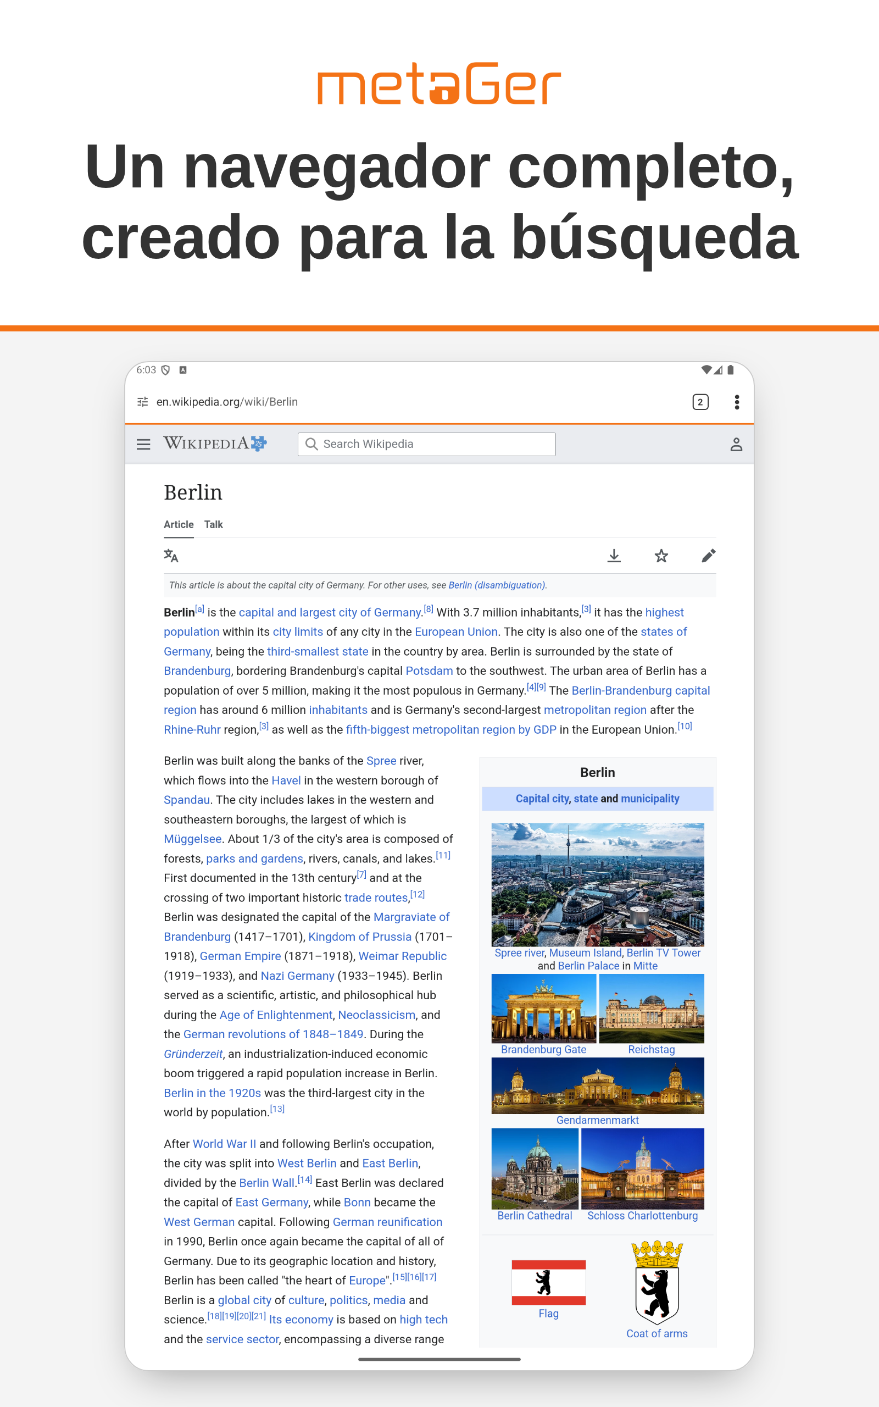Open the Wikipedia user account icon
This screenshot has height=1407, width=879.
click(736, 444)
